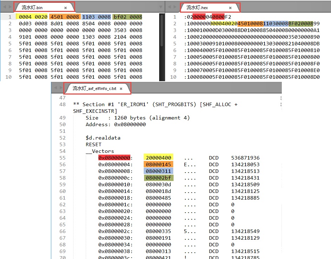Click DCD on the 0x08000004 row
331x259 pixels.
click(x=214, y=164)
